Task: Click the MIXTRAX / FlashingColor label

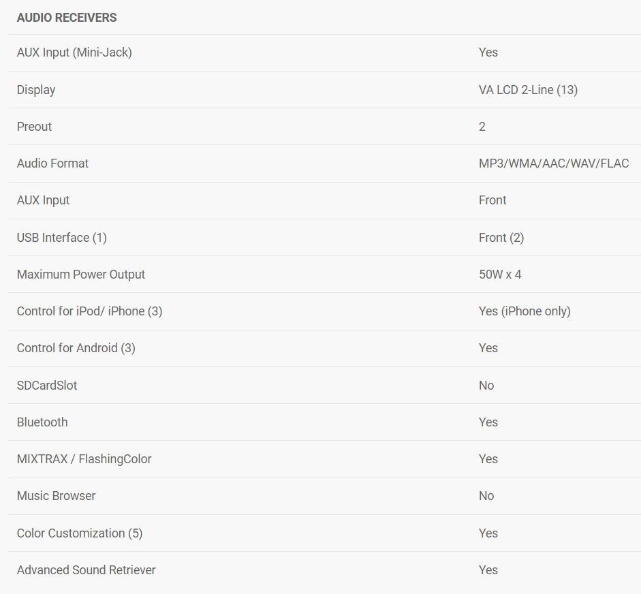Action: point(84,459)
